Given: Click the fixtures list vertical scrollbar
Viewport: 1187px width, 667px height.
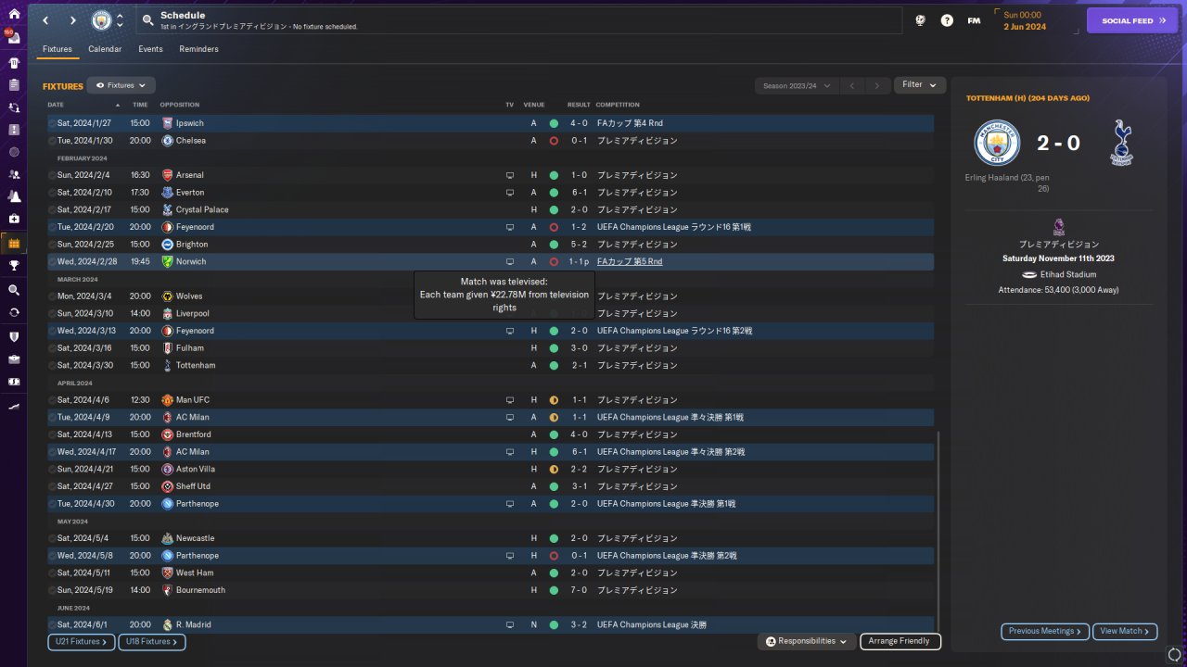Looking at the screenshot, I should [938, 530].
